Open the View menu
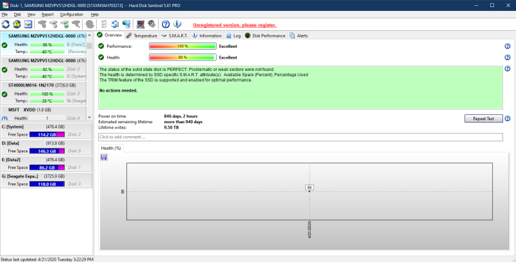The image size is (516, 262). [31, 14]
